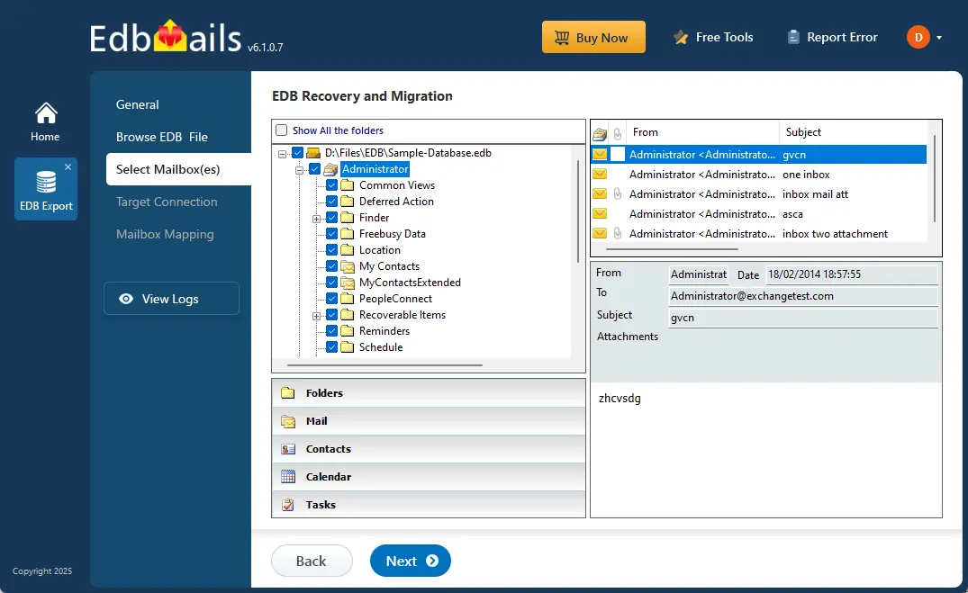
Task: Open the Tasks pane
Action: (429, 504)
